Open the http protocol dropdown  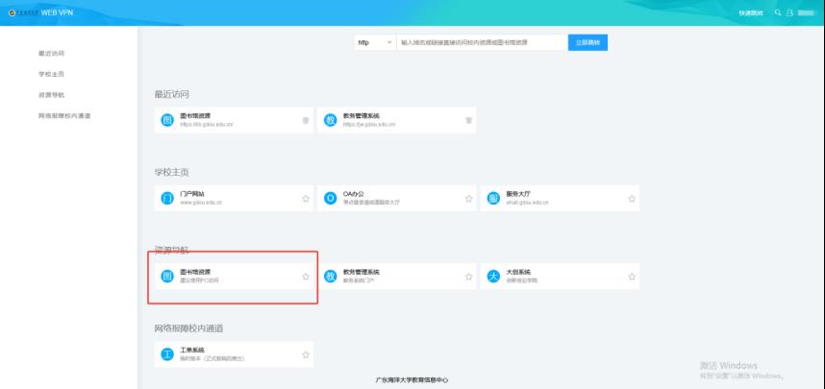pyautogui.click(x=373, y=43)
